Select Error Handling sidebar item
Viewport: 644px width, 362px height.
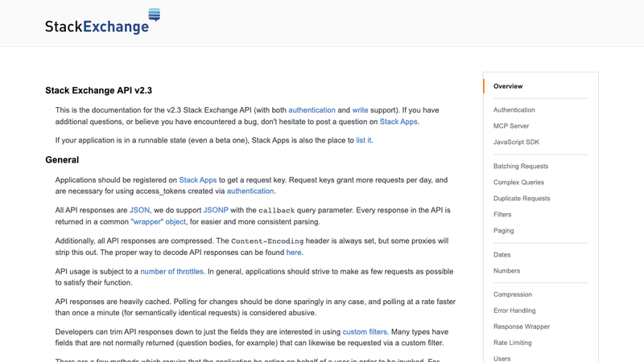point(514,311)
